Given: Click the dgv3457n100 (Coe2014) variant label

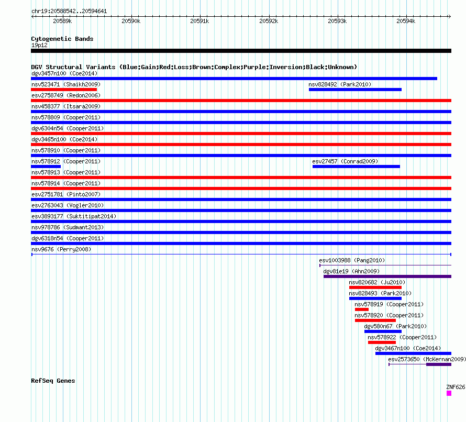Looking at the screenshot, I should coord(64,73).
